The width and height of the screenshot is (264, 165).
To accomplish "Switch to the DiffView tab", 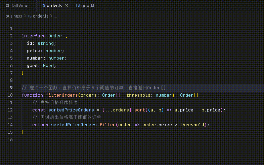I will click(x=19, y=6).
